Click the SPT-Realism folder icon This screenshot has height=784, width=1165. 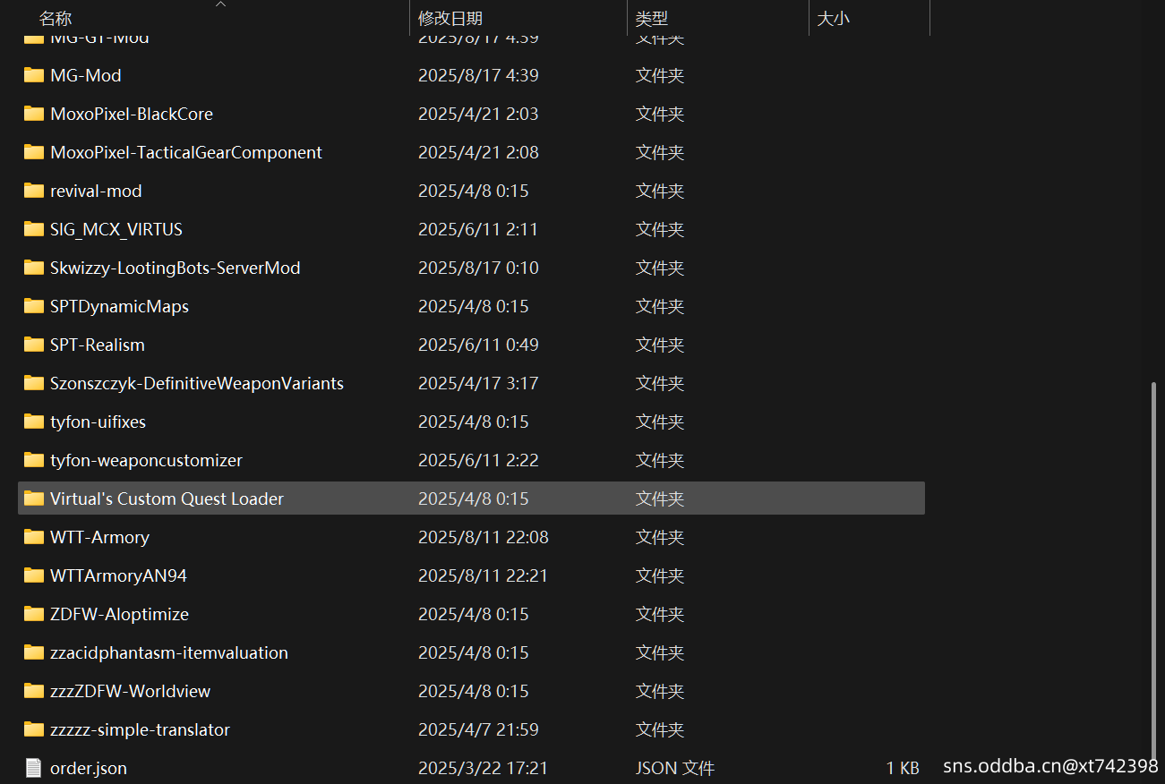34,345
